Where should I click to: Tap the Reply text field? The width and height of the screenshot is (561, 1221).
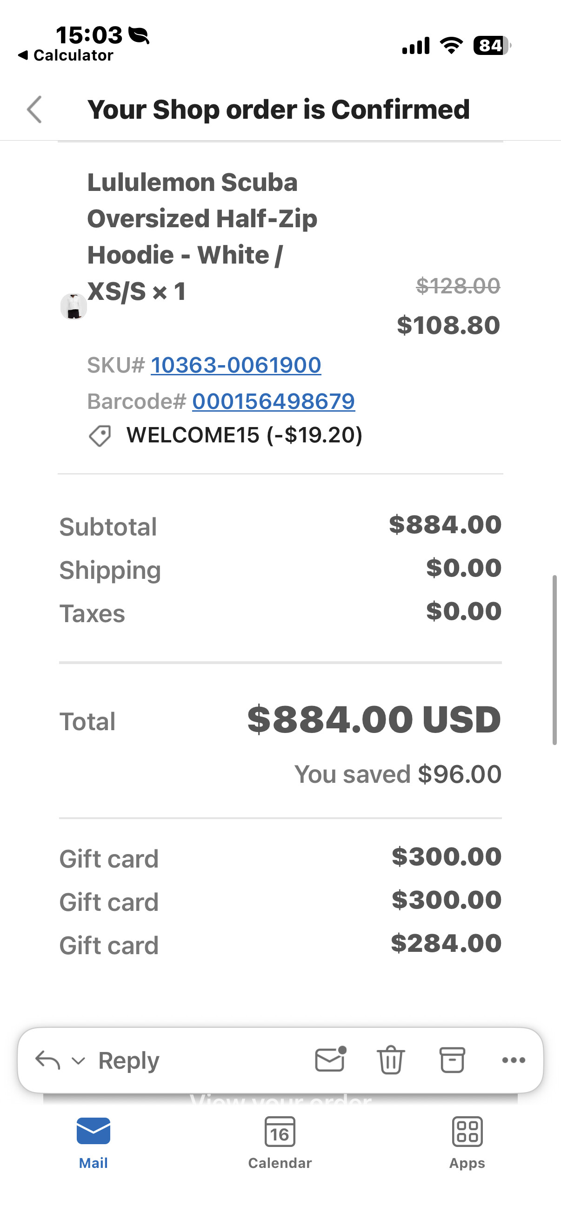[129, 1060]
